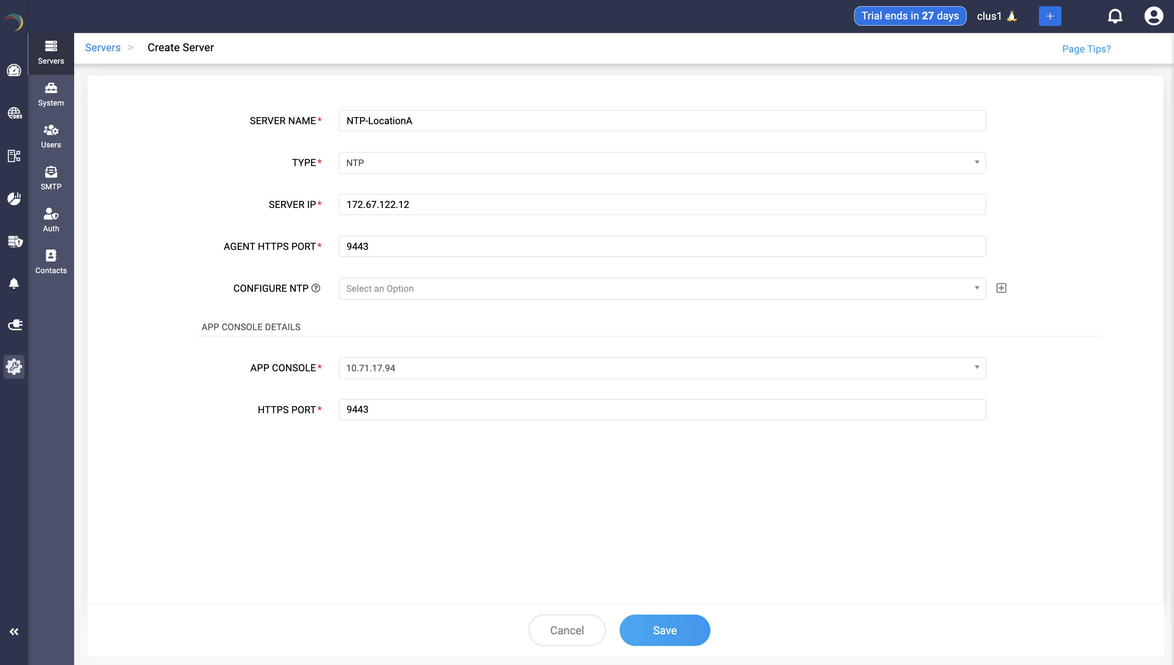
Task: Click the notification bell in top bar
Action: [1115, 15]
